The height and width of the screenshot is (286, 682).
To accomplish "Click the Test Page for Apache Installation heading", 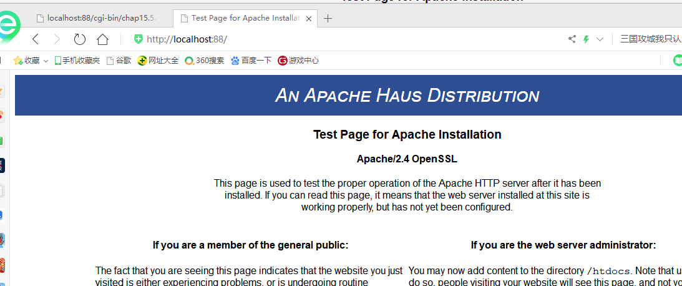I will [x=407, y=134].
